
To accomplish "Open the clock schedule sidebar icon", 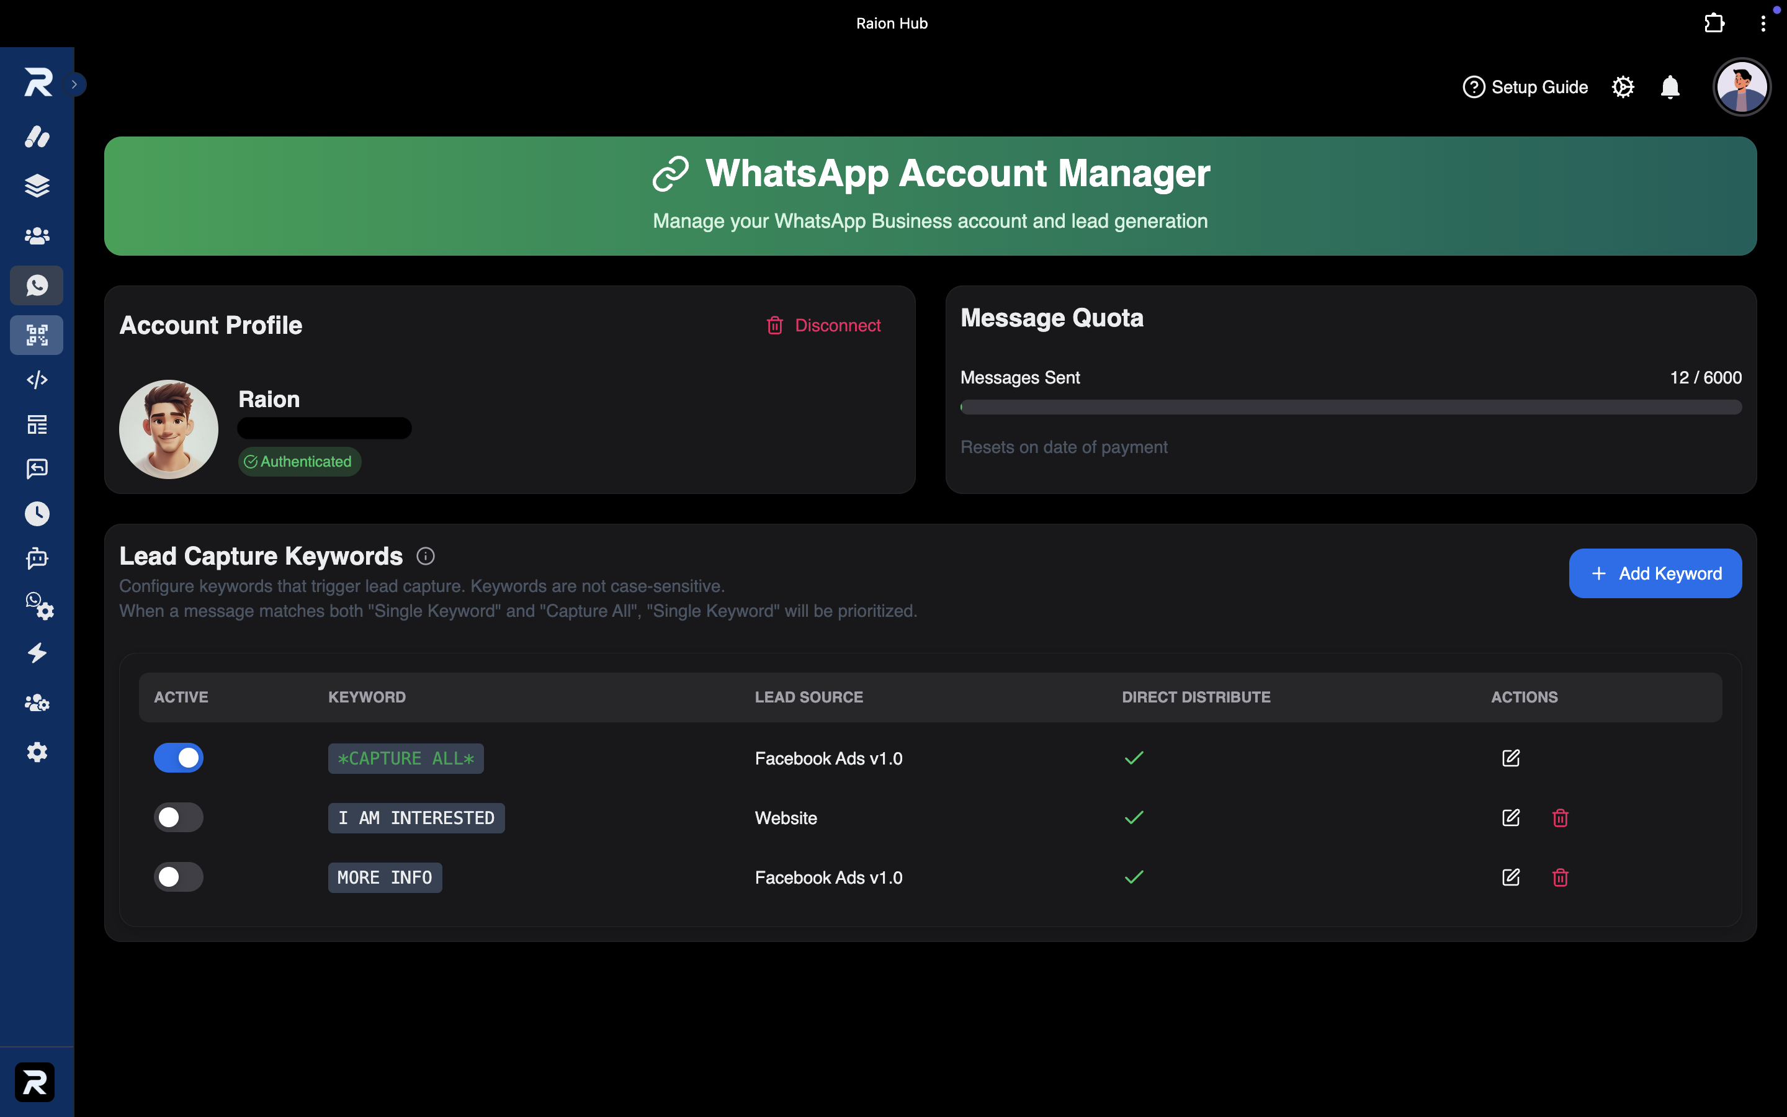I will click(x=37, y=513).
